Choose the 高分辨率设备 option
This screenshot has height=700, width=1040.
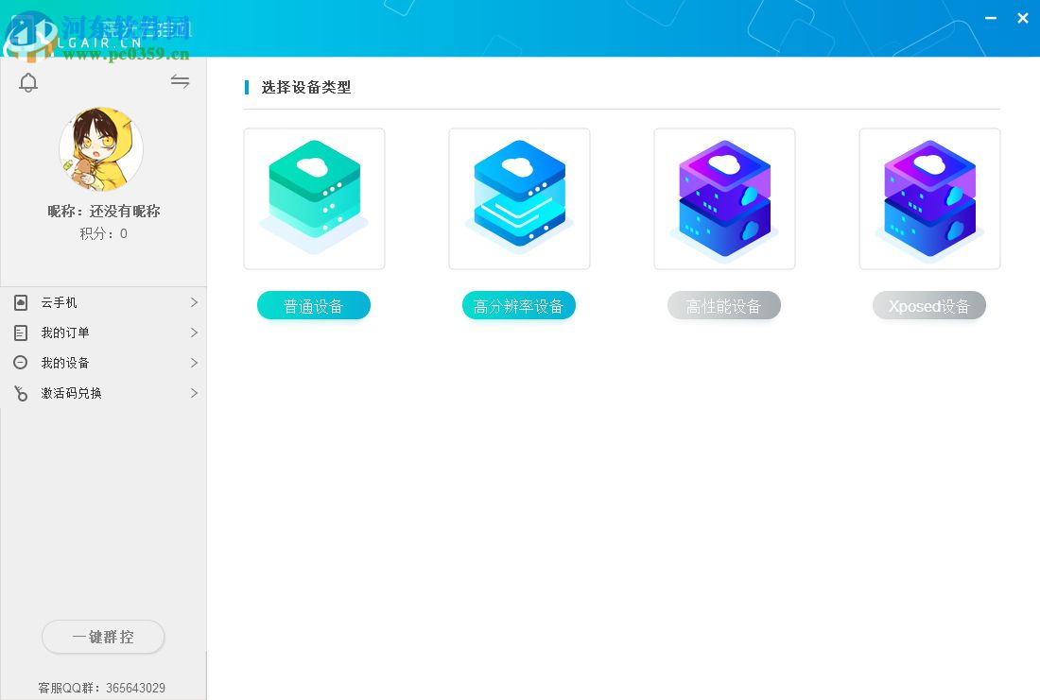(519, 305)
